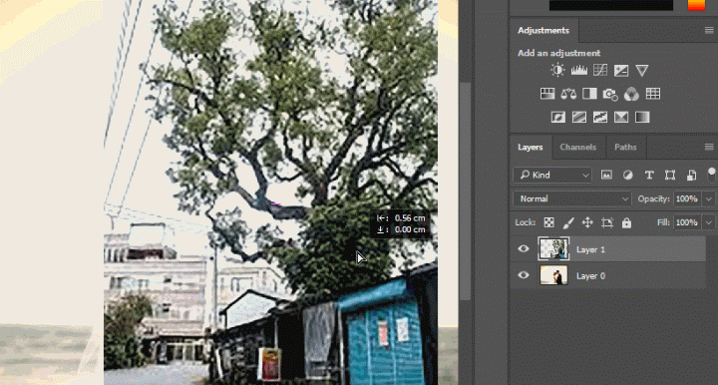Switch to the Paths tab
This screenshot has width=718, height=385.
[x=625, y=147]
